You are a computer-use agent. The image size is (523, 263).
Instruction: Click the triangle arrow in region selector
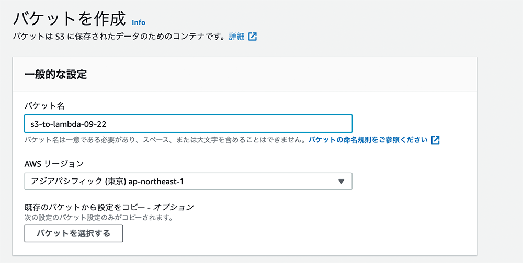340,182
